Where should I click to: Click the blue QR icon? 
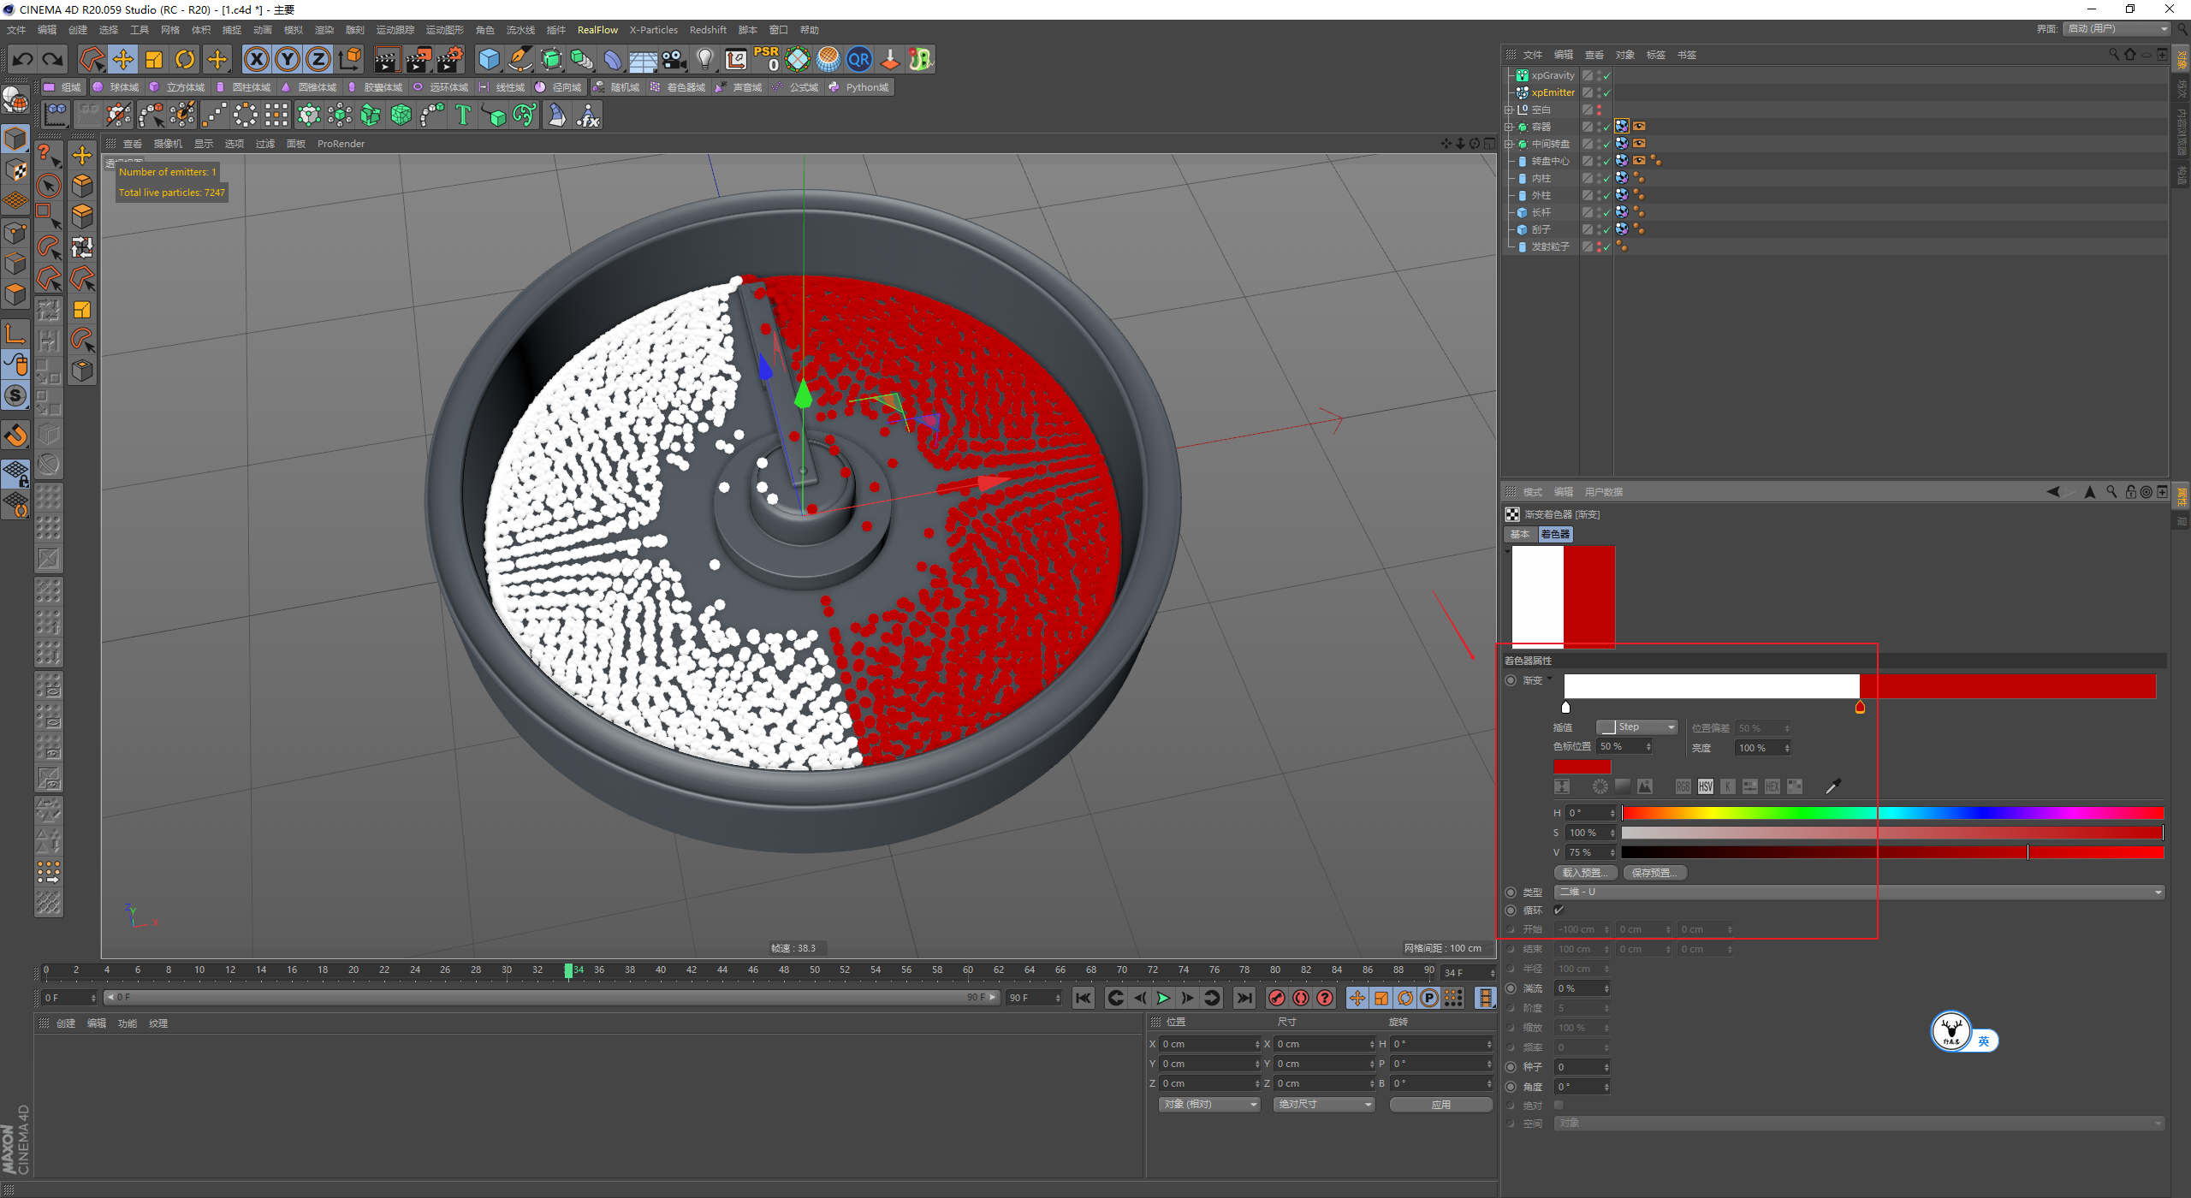tap(859, 59)
